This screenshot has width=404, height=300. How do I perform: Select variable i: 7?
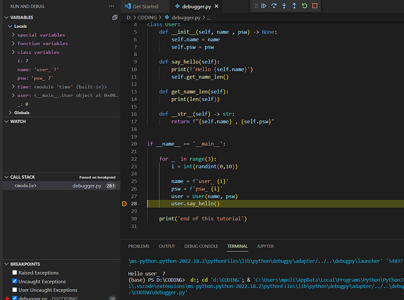pos(23,61)
